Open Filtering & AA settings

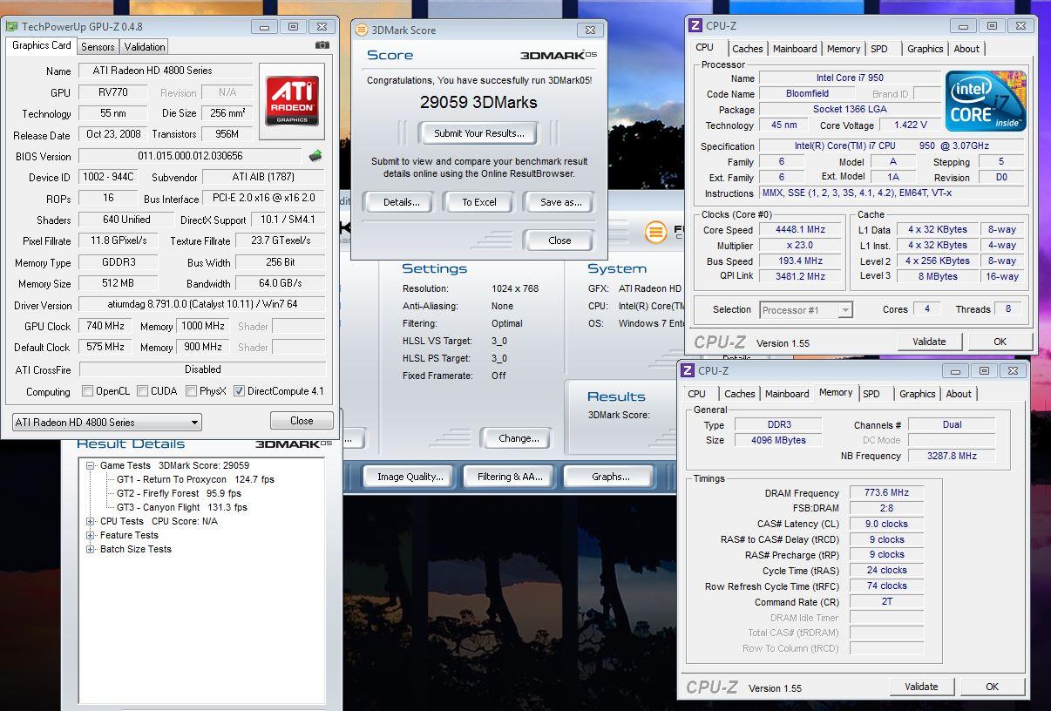pos(510,477)
